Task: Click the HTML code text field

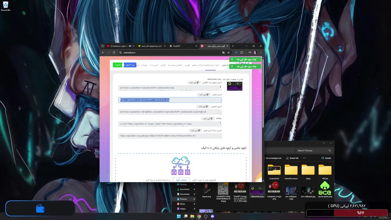Action: coord(170,124)
